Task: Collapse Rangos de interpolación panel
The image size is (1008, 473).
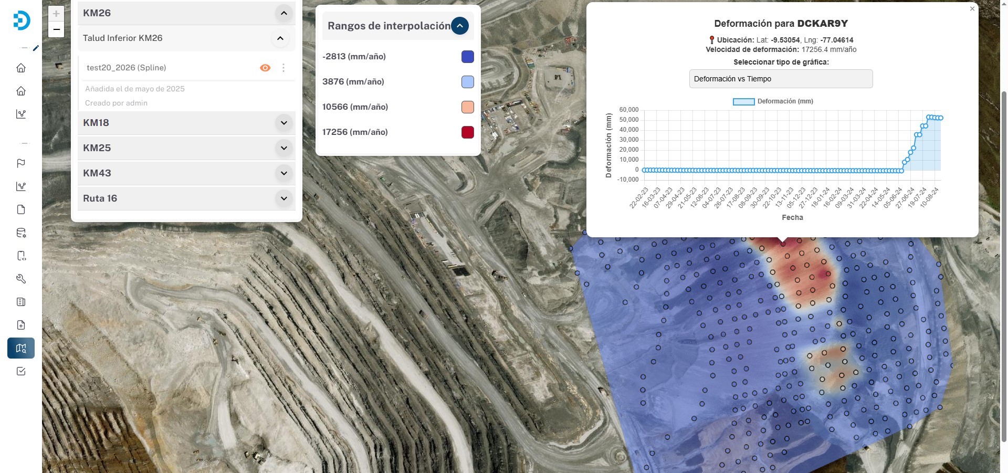Action: [x=460, y=26]
